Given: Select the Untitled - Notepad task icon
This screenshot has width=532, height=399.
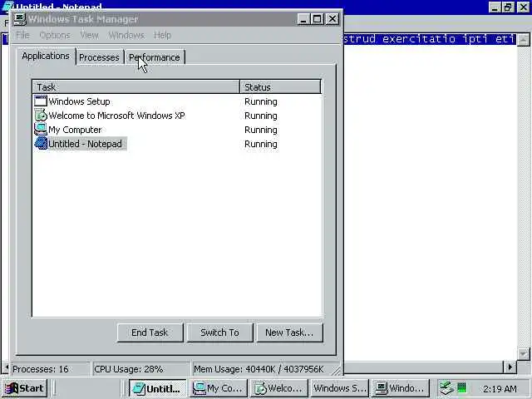Looking at the screenshot, I should [41, 143].
